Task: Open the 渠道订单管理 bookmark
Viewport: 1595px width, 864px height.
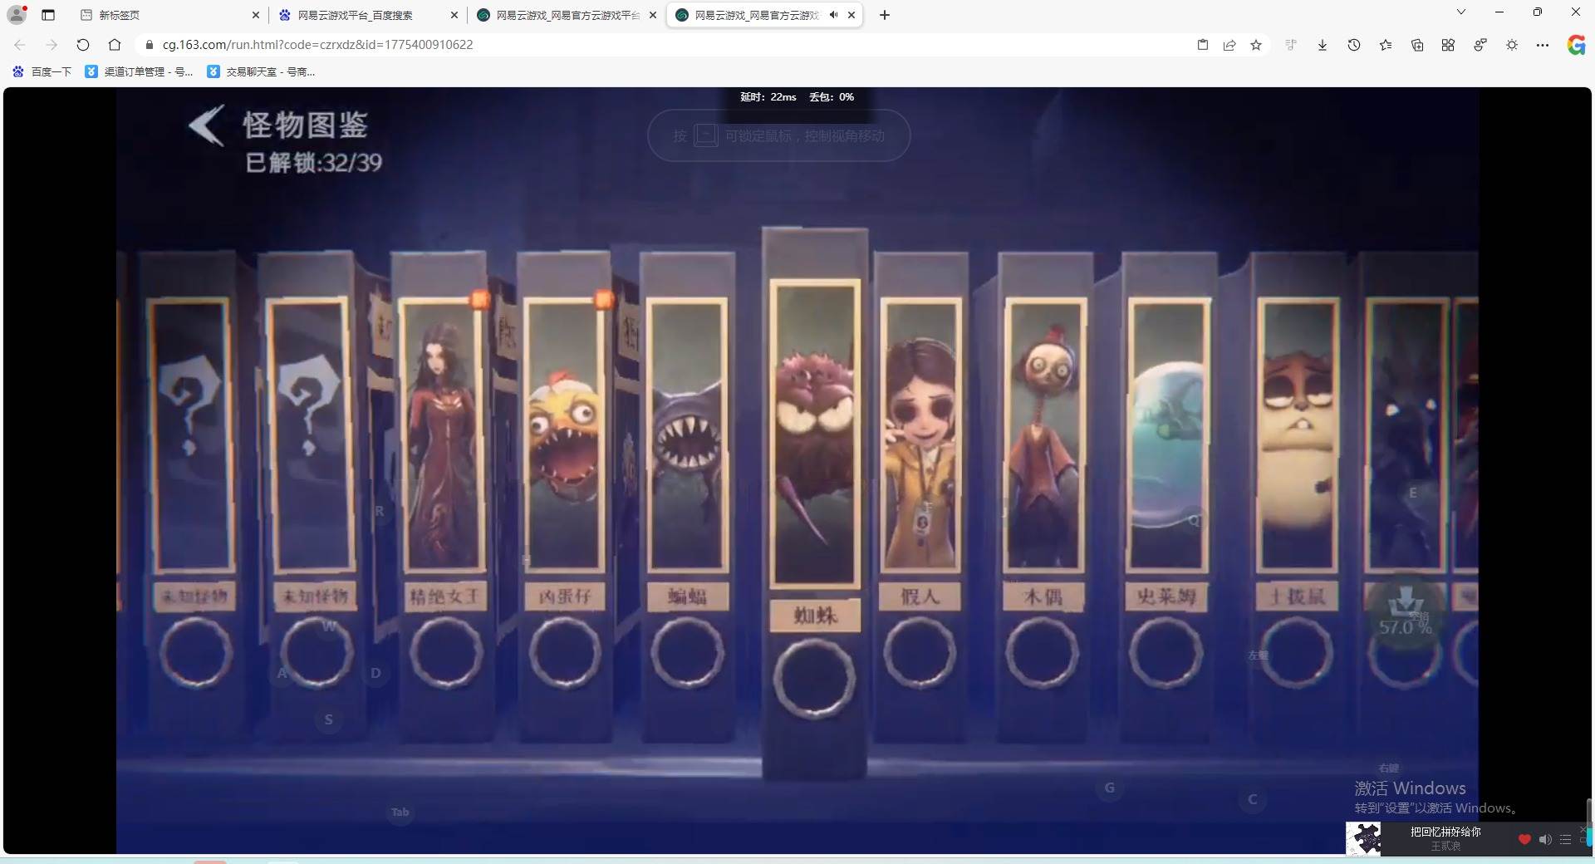Action: tap(140, 72)
